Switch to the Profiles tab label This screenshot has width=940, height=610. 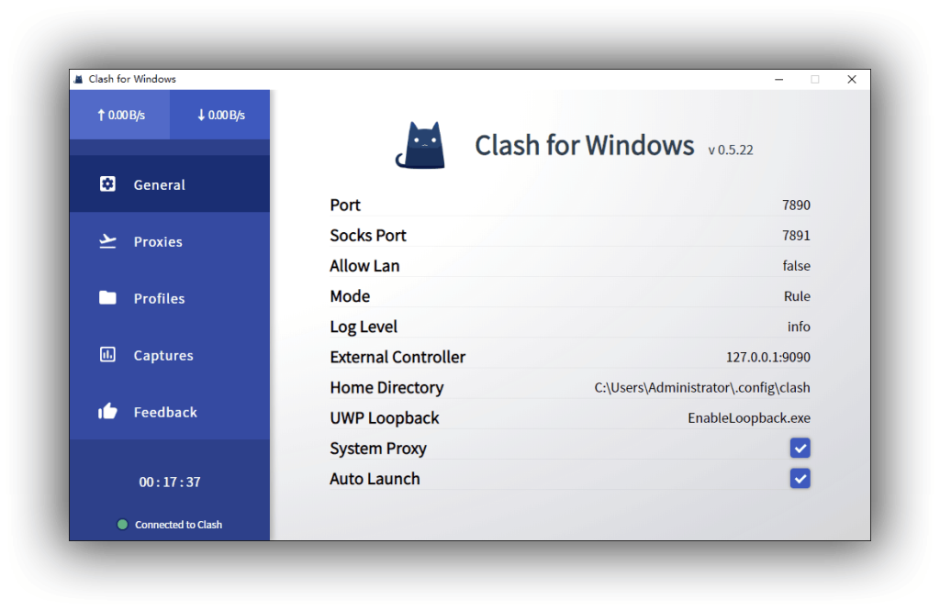[x=159, y=299]
